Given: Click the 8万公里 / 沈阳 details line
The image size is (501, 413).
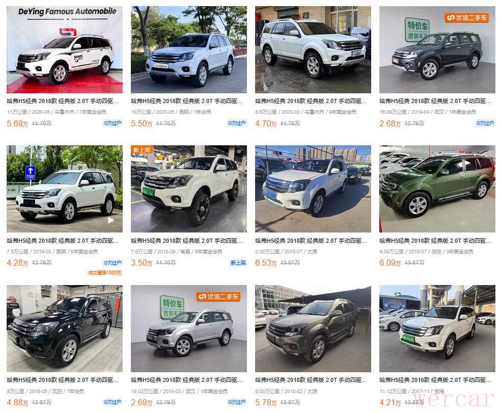Looking at the screenshot, I should (45, 391).
